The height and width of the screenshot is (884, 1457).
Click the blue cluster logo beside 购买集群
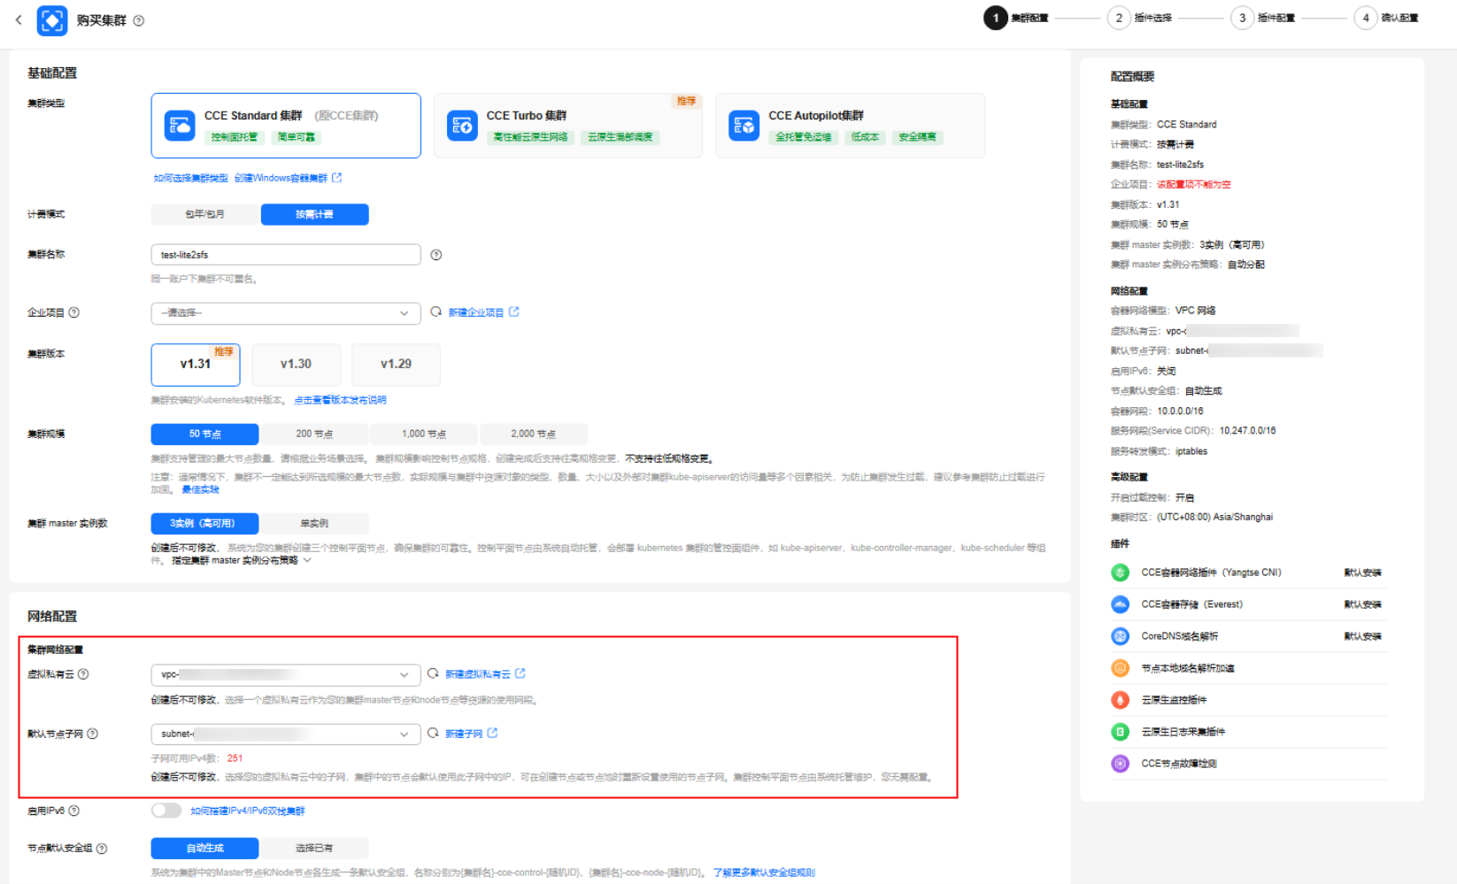coord(52,20)
